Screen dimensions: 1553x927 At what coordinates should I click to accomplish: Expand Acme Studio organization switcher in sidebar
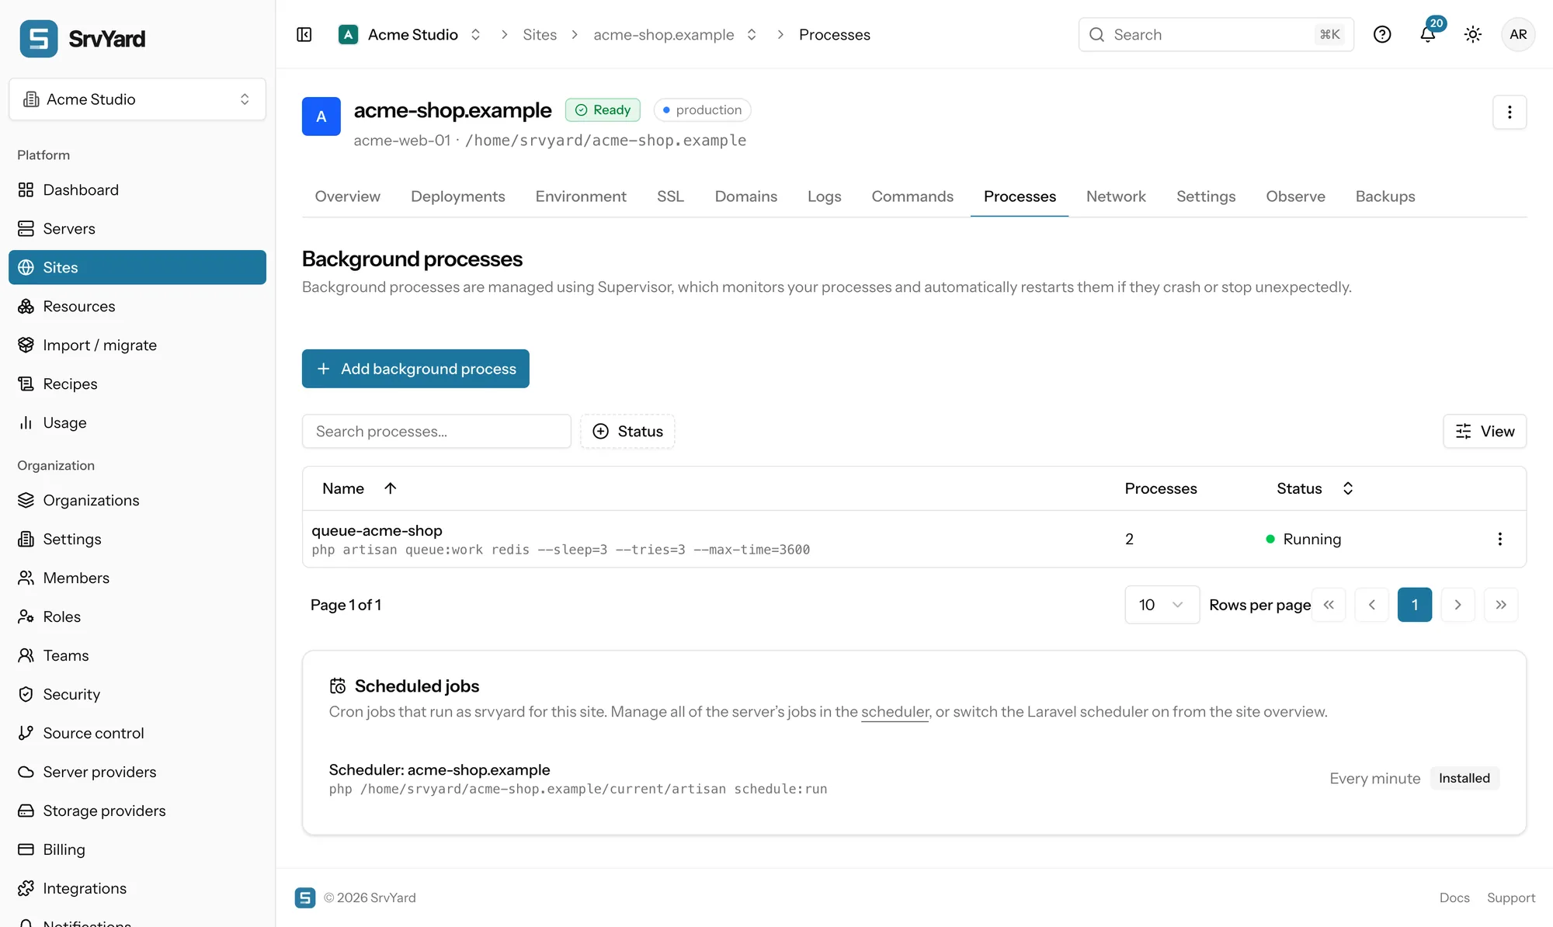point(137,99)
